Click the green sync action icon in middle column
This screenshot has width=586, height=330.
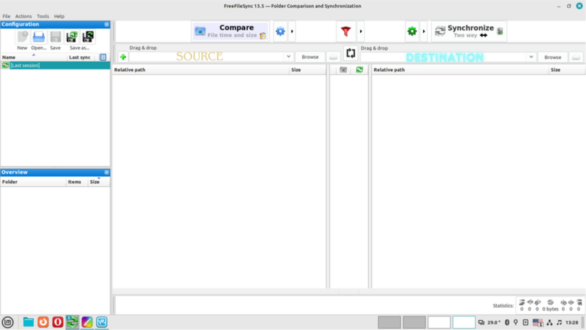coord(359,70)
